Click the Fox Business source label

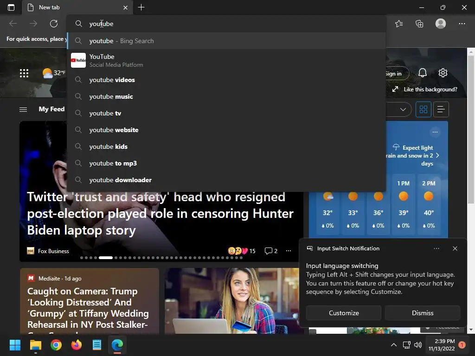(x=53, y=251)
